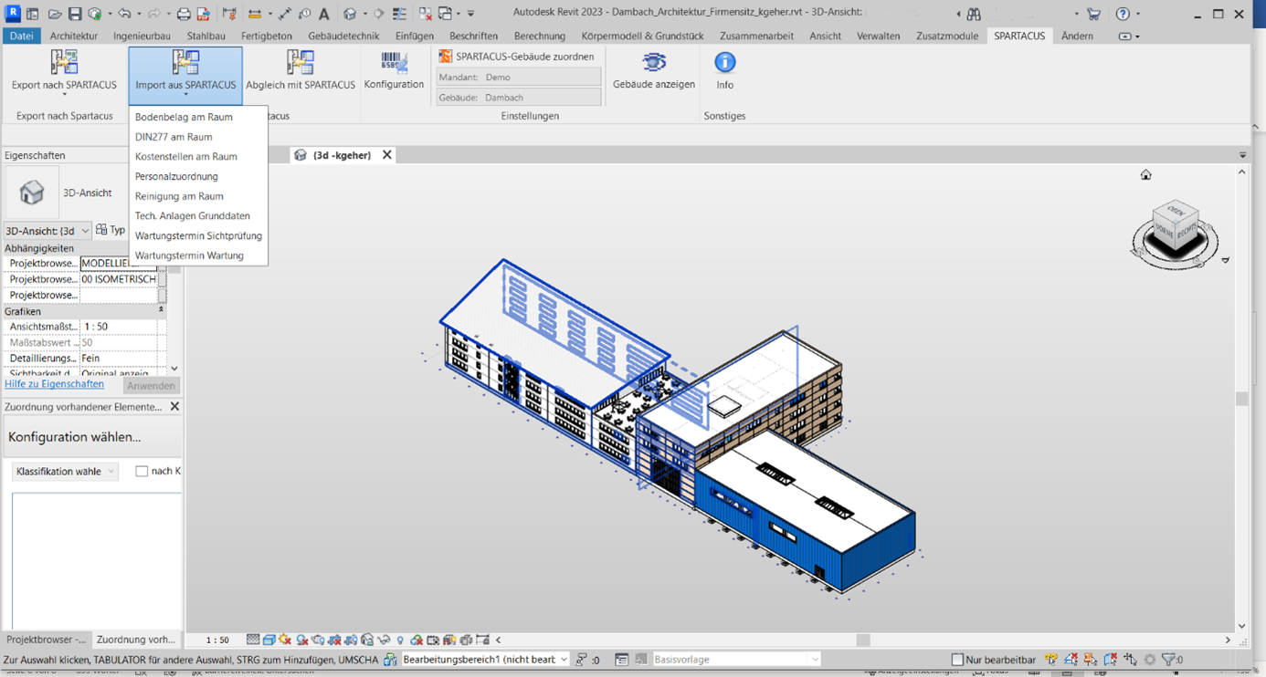The image size is (1266, 677).
Task: Click the Typ bearbeiten button
Action: pyautogui.click(x=111, y=230)
